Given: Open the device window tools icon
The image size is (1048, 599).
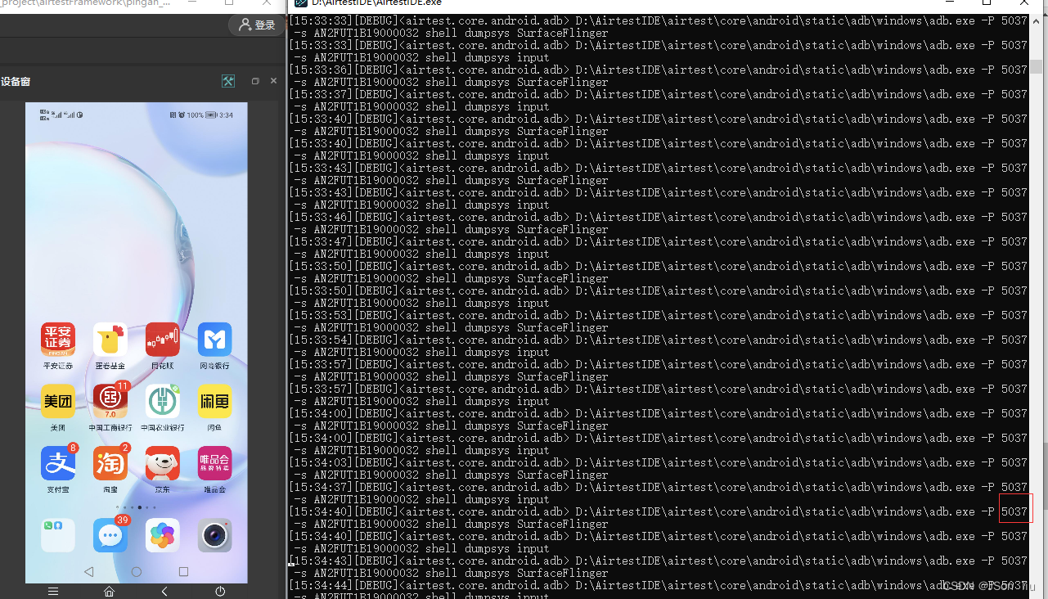Looking at the screenshot, I should click(x=229, y=81).
